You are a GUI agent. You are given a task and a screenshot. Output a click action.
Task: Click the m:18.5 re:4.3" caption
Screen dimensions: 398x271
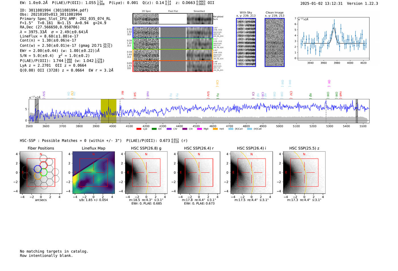point(146,200)
